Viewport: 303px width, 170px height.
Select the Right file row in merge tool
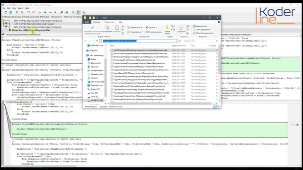[x=37, y=27]
